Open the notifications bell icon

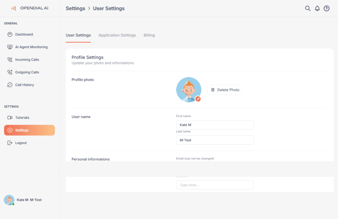(317, 8)
